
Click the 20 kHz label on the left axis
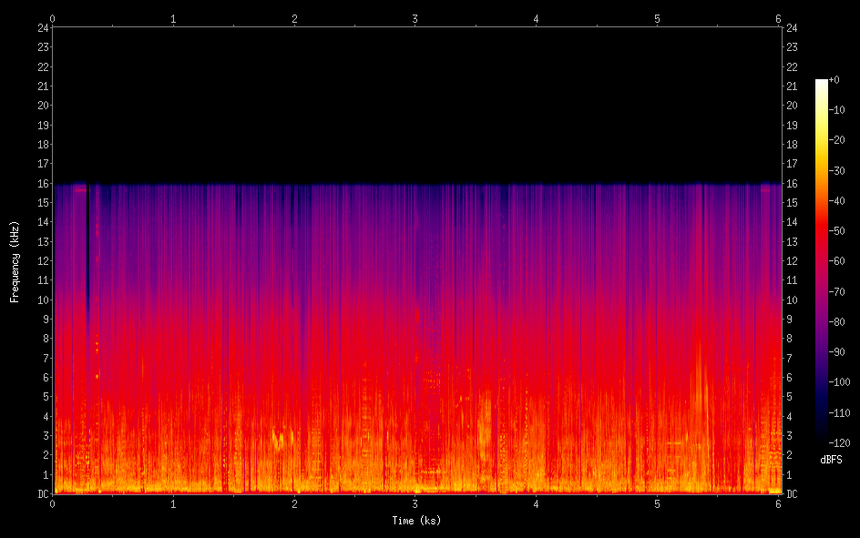[x=41, y=105]
